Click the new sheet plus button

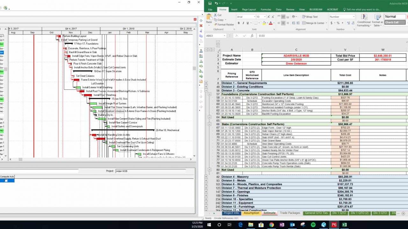click(403, 213)
